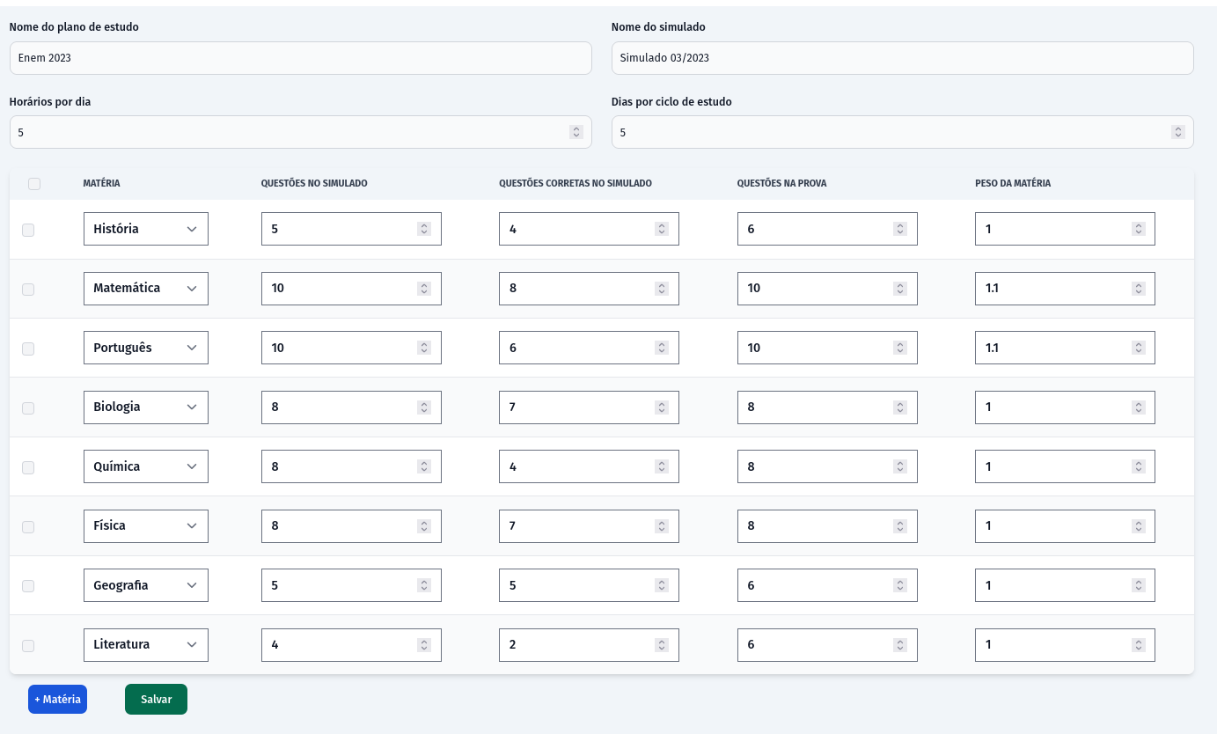This screenshot has width=1217, height=734.
Task: Click the + Matéria button
Action: (57, 700)
